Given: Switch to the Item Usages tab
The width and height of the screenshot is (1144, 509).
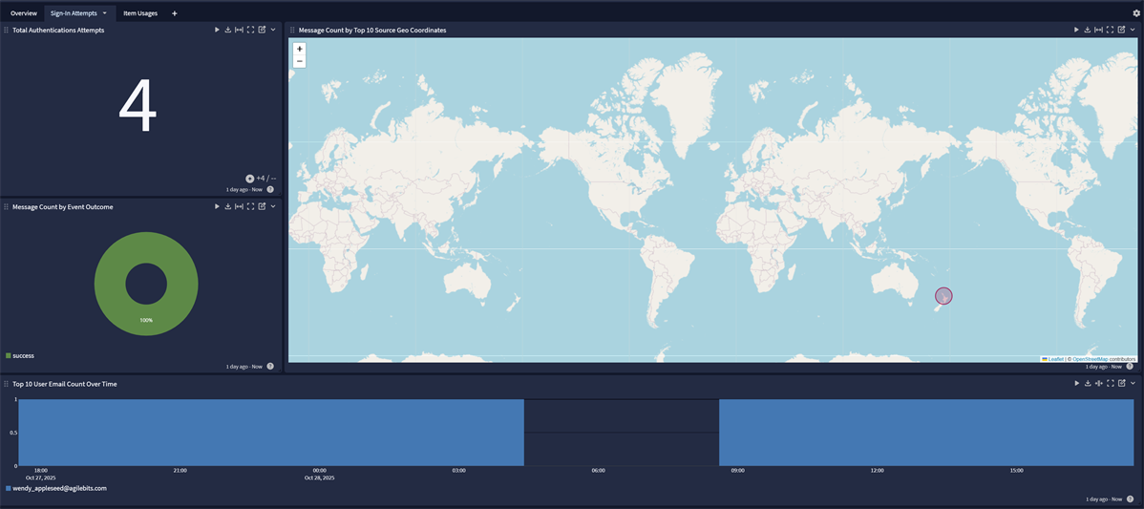Looking at the screenshot, I should tap(140, 13).
